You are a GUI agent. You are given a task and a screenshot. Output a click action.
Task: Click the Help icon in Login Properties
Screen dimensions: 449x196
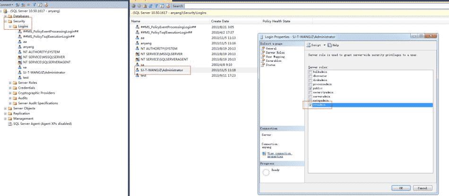329,45
